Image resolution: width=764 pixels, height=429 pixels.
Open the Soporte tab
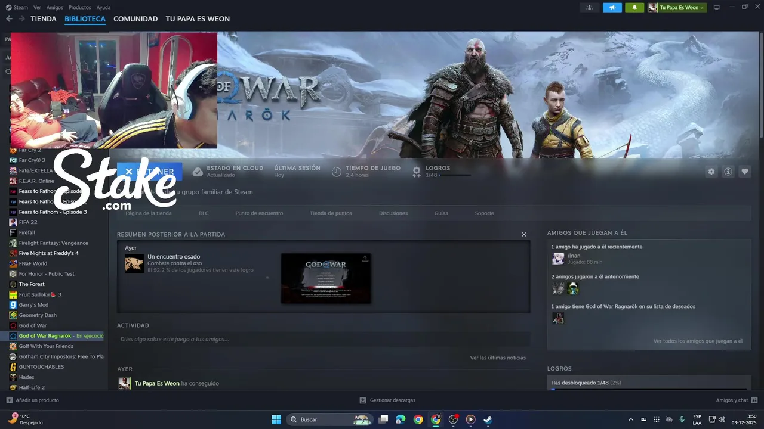pyautogui.click(x=485, y=213)
